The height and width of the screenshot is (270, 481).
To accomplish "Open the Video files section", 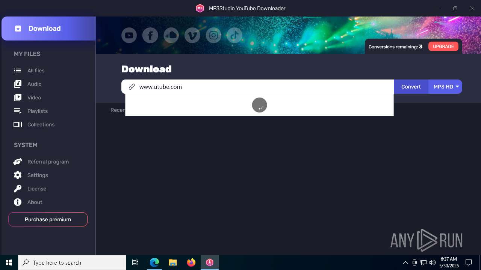I will [34, 97].
